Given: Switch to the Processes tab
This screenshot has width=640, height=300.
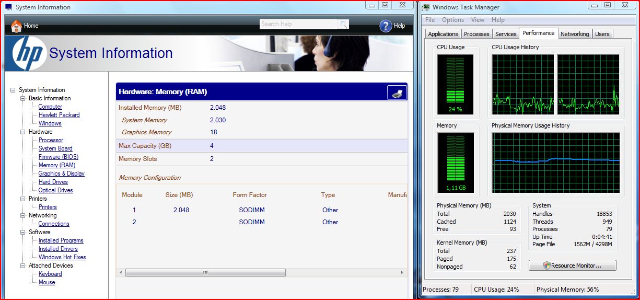Looking at the screenshot, I should pos(476,34).
